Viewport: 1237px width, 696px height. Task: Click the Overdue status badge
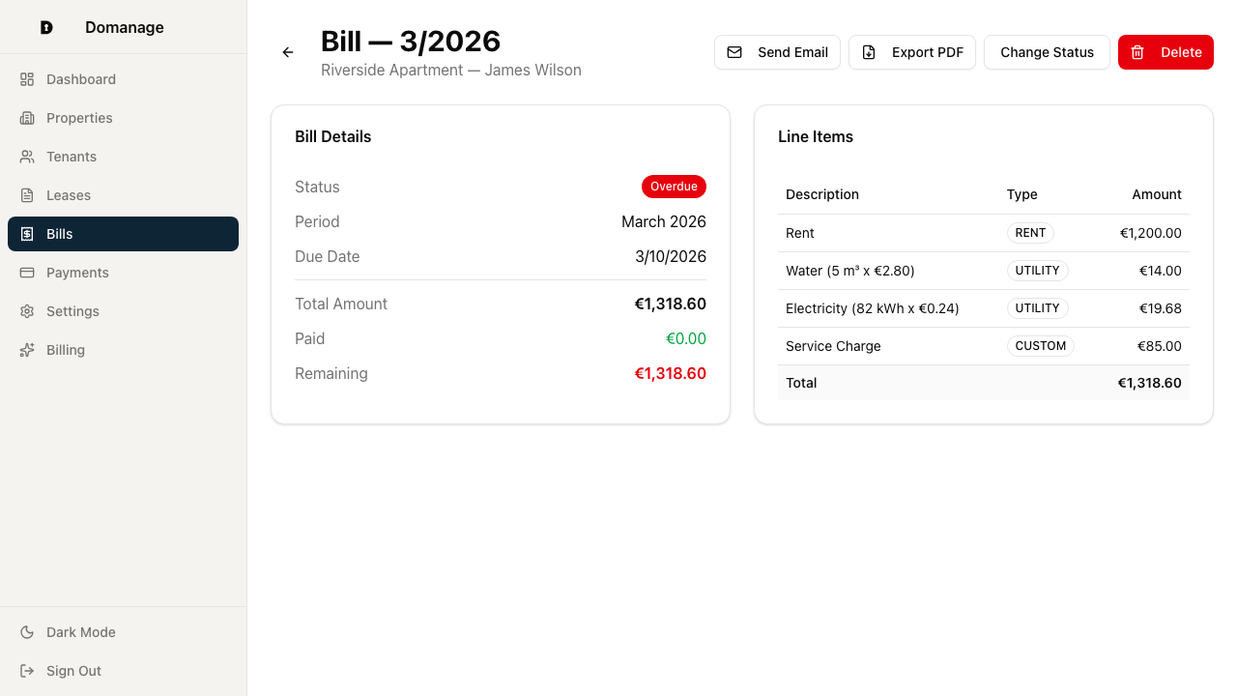click(x=674, y=187)
